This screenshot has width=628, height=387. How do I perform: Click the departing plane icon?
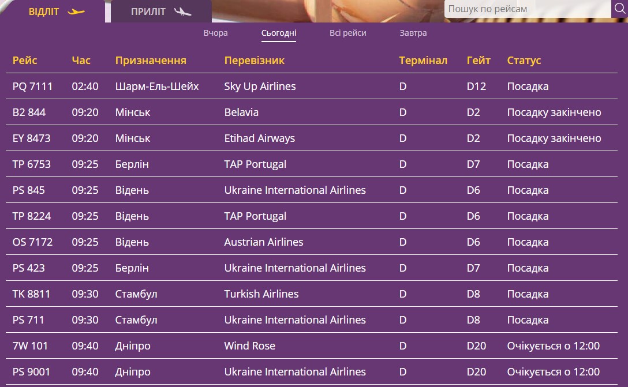tap(76, 12)
